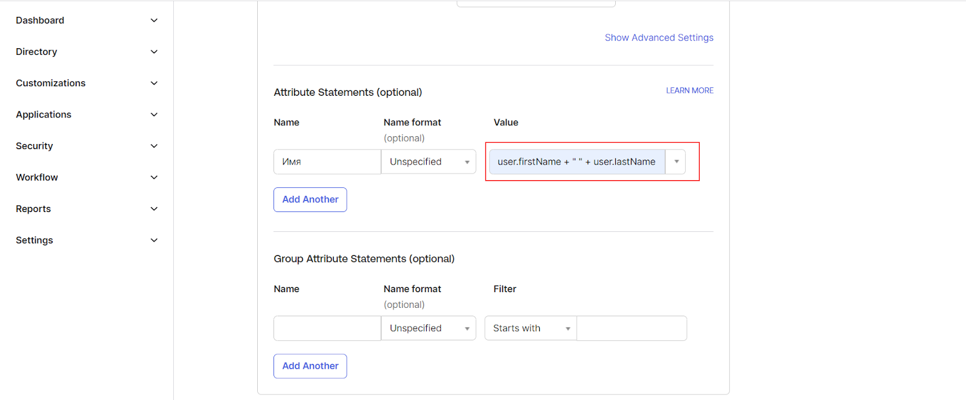
Task: Open group Name format Unspecified dropdown
Action: (429, 328)
